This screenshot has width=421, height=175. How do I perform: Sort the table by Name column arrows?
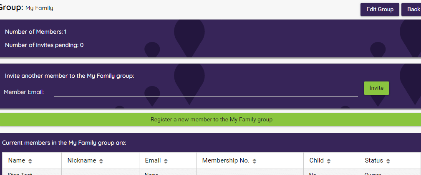[30, 161]
